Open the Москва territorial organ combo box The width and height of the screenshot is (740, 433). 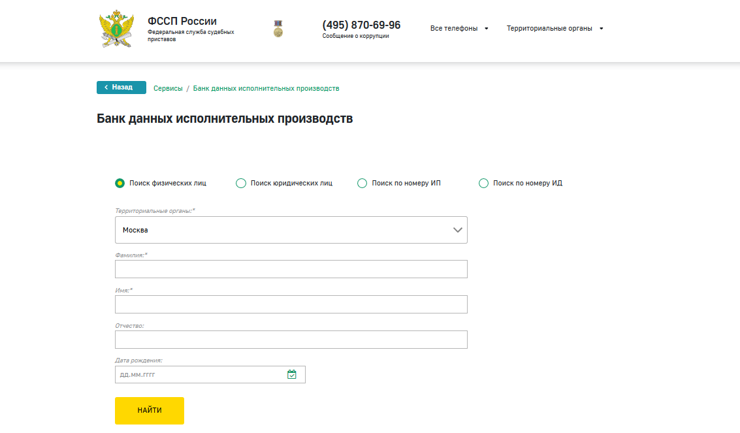pos(291,230)
